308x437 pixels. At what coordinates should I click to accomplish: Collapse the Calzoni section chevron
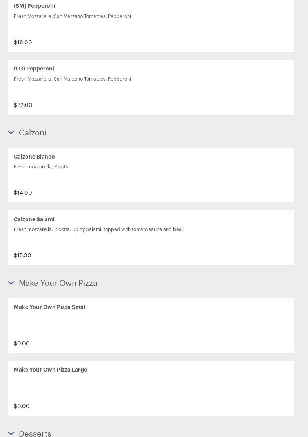11,133
